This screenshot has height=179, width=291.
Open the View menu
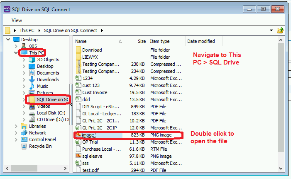tap(17, 20)
